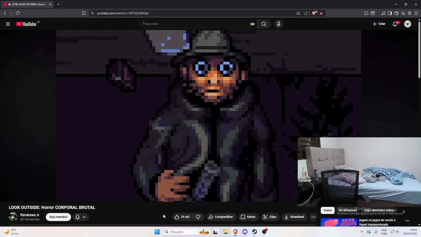This screenshot has height=237, width=421.
Task: Open the Windows Start menu
Action: click(157, 232)
